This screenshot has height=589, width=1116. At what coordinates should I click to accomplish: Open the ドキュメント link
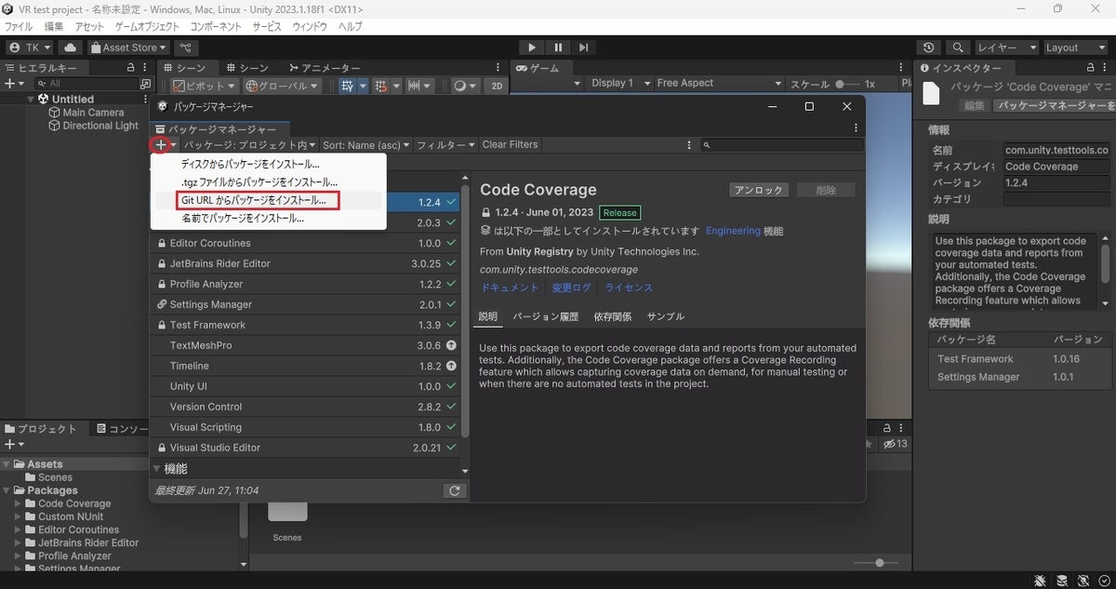pyautogui.click(x=510, y=288)
